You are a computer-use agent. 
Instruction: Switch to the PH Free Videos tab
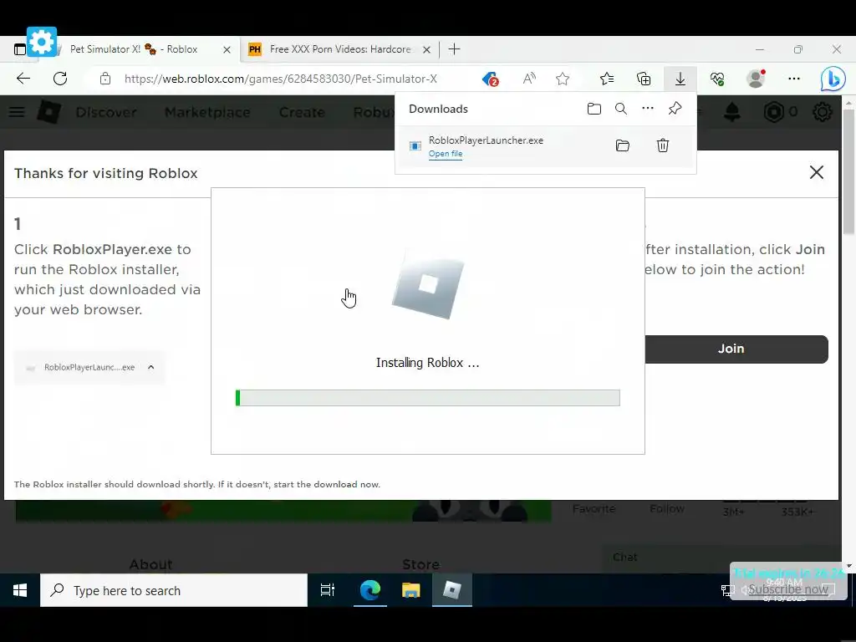pyautogui.click(x=339, y=49)
